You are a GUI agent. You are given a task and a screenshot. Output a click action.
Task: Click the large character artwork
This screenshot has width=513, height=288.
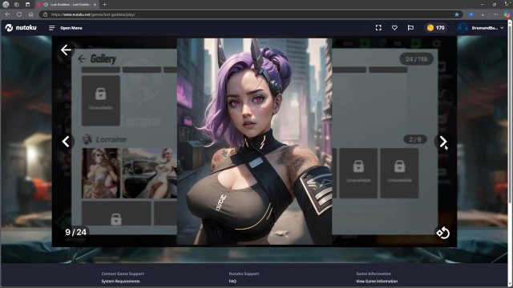(x=254, y=142)
